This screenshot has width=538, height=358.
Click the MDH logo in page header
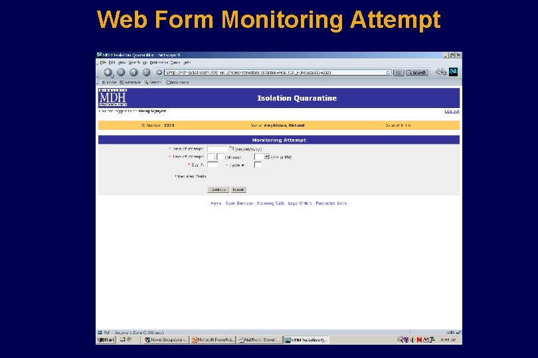coord(113,97)
